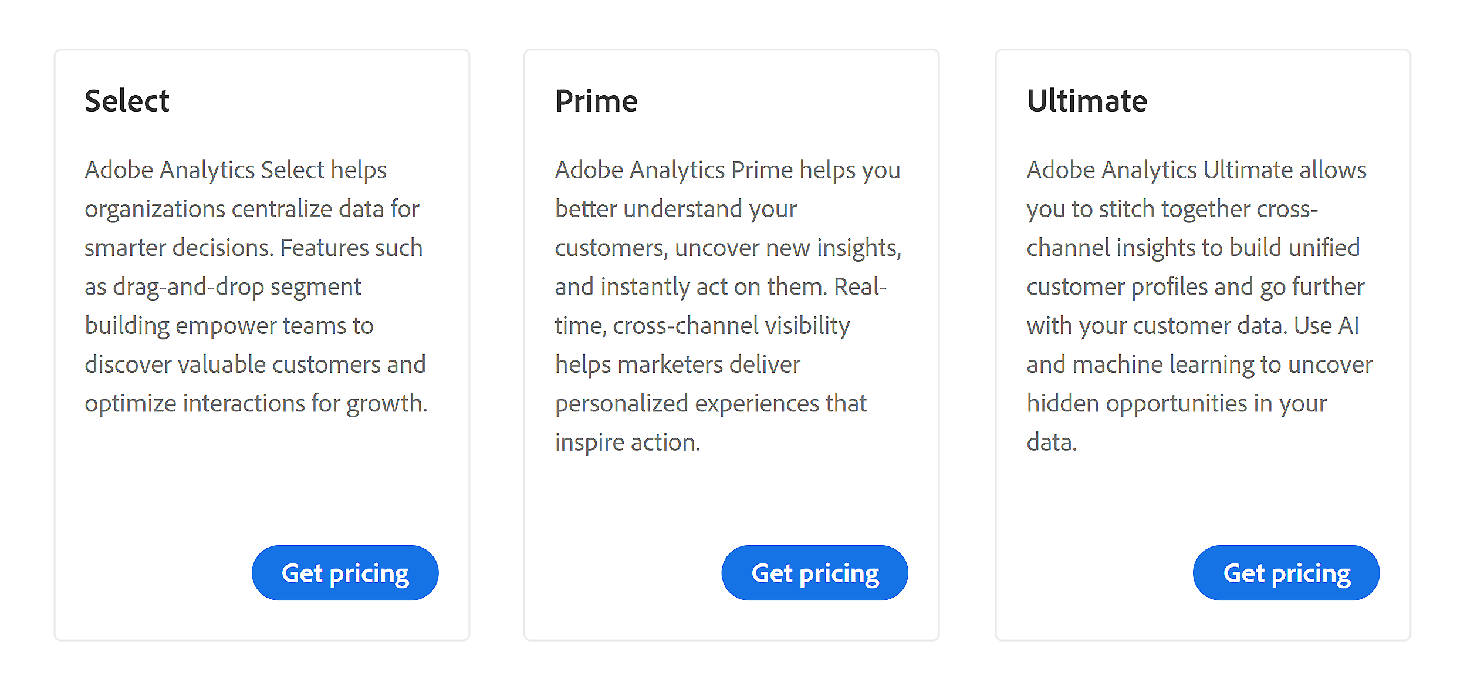
Task: Select the Prime plan heading
Action: (597, 100)
